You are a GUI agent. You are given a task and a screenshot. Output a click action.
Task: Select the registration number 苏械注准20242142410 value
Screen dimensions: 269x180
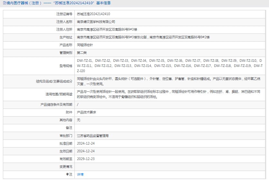93,14
